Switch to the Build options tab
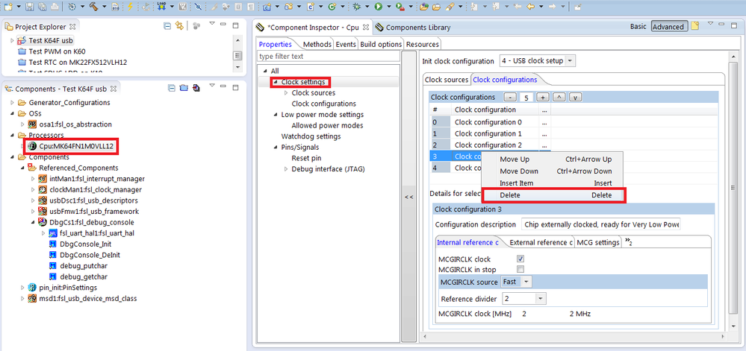The height and width of the screenshot is (351, 746). pos(381,44)
